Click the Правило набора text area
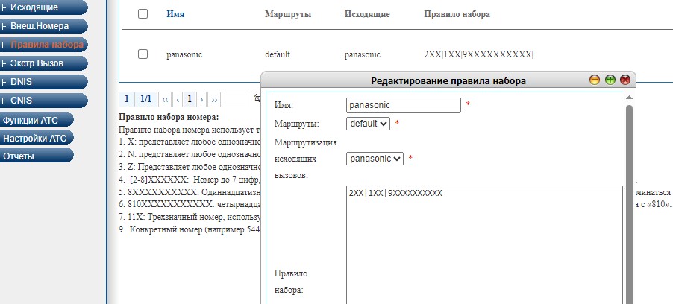Image resolution: width=673 pixels, height=304 pixels. point(484,245)
